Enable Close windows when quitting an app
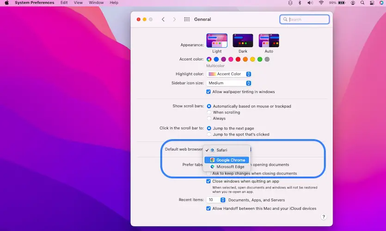The height and width of the screenshot is (231, 386). point(209,182)
